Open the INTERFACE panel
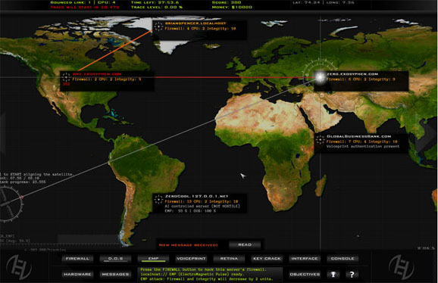Viewport: 438px width, 283px height. point(305,259)
